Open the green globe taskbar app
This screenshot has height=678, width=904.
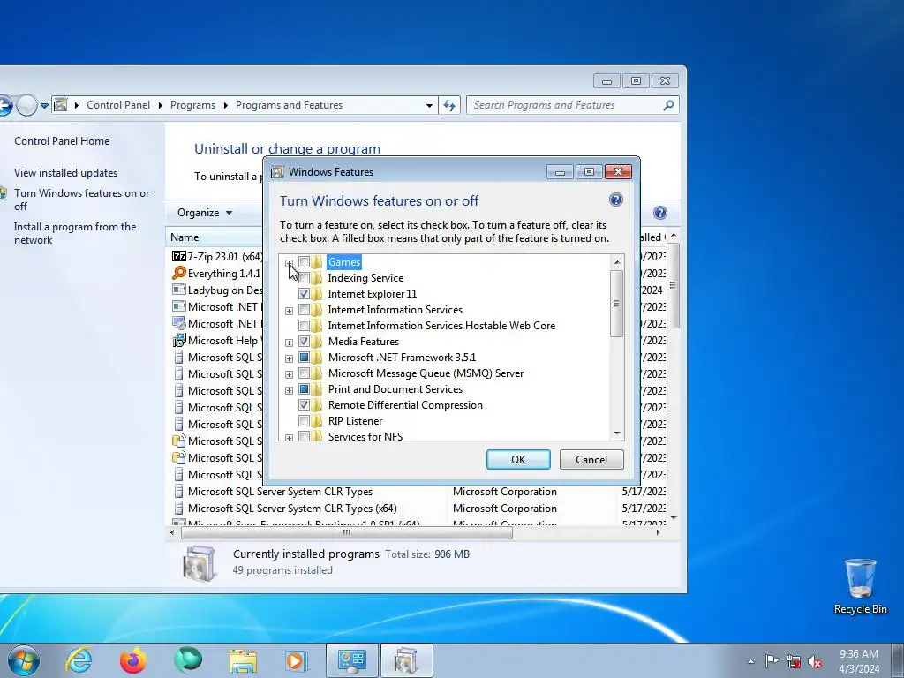pos(188,660)
